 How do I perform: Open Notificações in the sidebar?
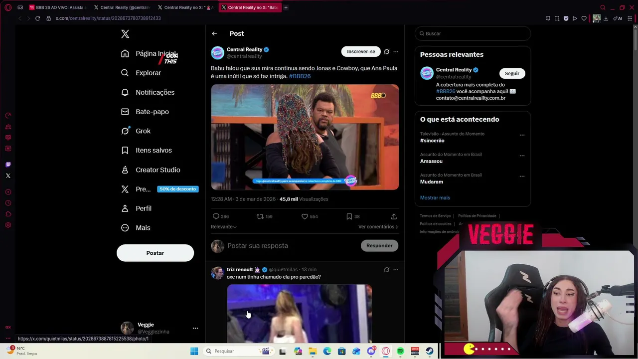(148, 92)
